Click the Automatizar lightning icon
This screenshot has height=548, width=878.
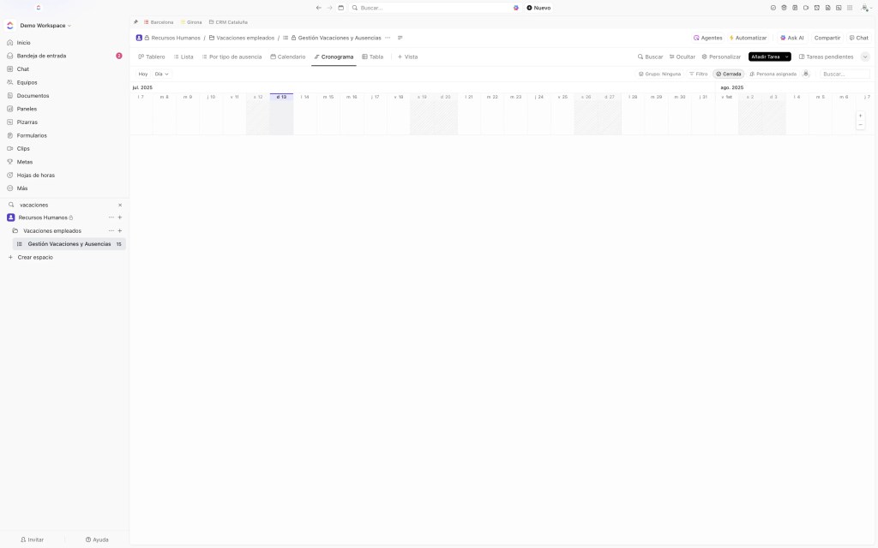point(731,38)
